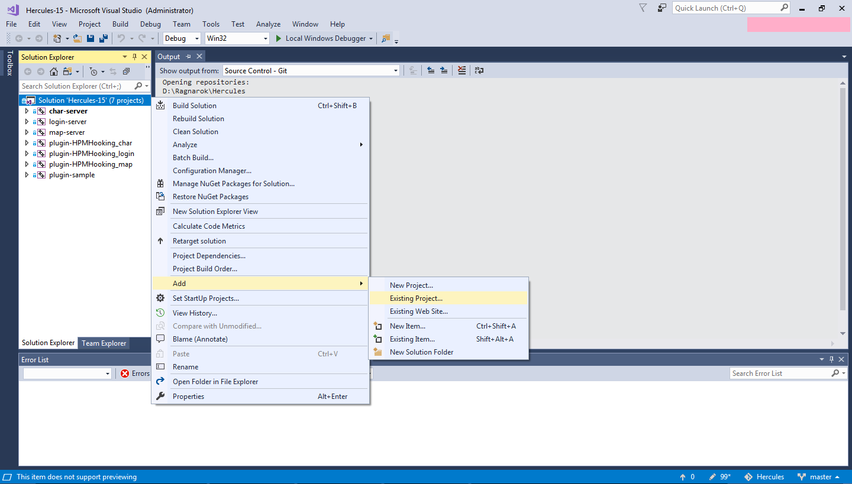
Task: Toggle auto-hide pin on Error List panel
Action: point(831,359)
